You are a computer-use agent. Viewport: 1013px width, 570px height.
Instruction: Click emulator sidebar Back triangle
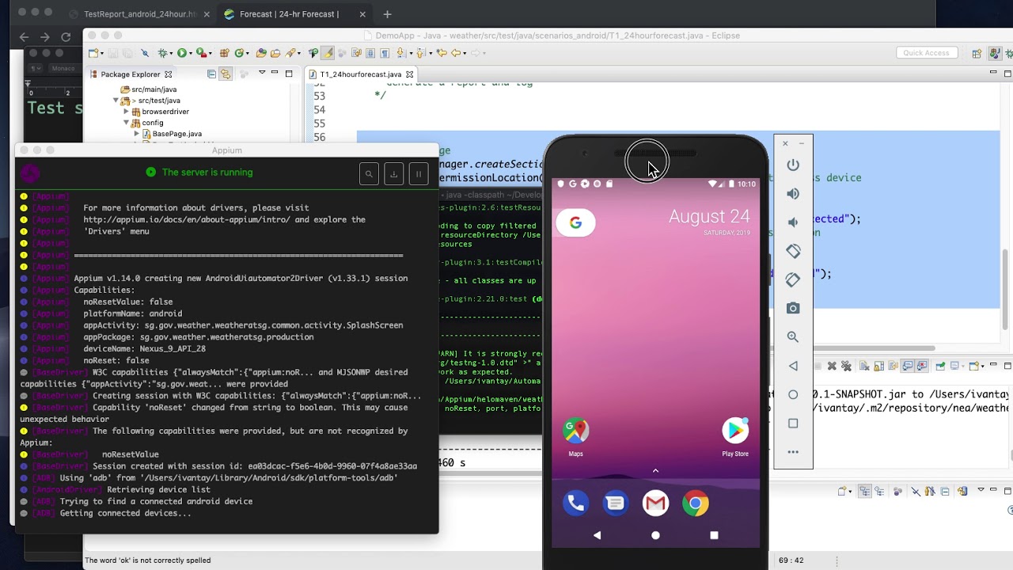click(793, 366)
